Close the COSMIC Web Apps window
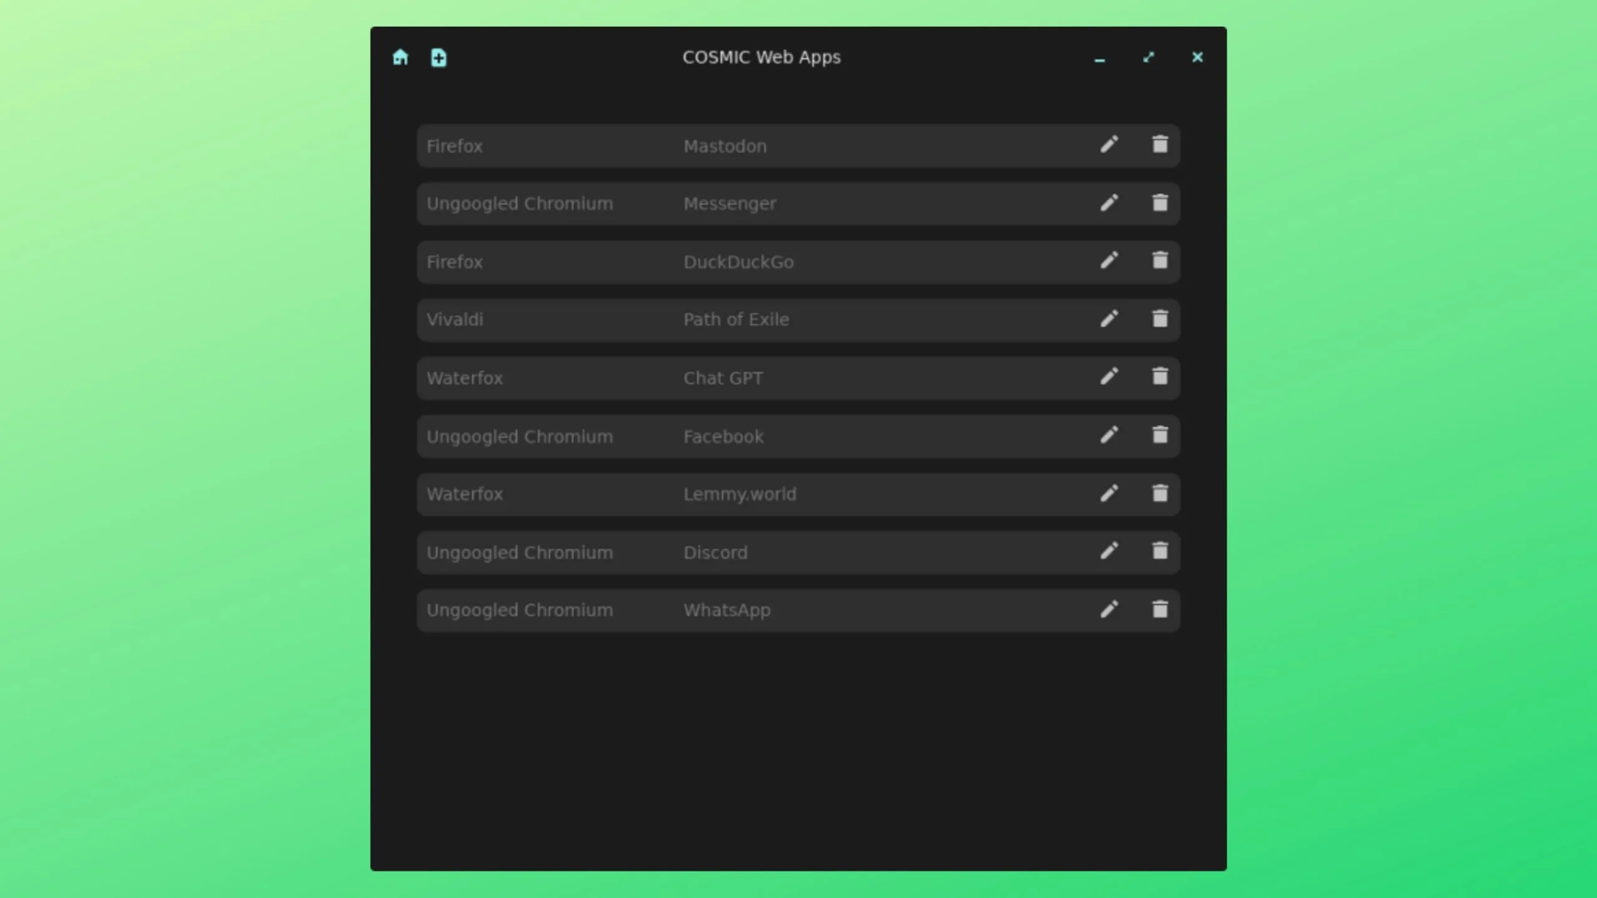 (1197, 57)
